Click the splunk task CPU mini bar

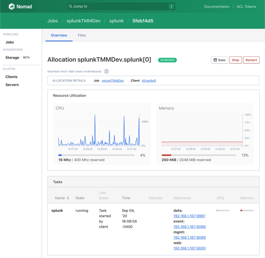pyautogui.click(x=223, y=210)
